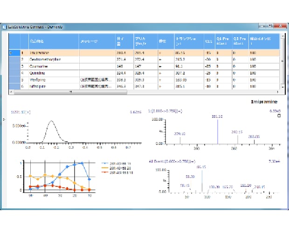Select the Warfarine compound row

[x=144, y=80]
